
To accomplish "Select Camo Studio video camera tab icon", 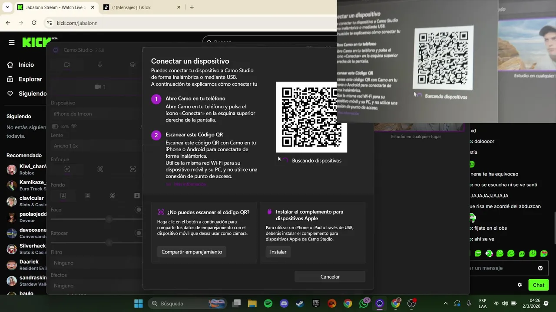I will tap(67, 65).
